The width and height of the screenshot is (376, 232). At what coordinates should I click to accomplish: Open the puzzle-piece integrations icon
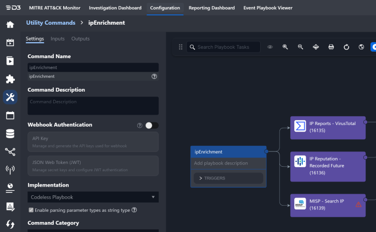coord(10,79)
